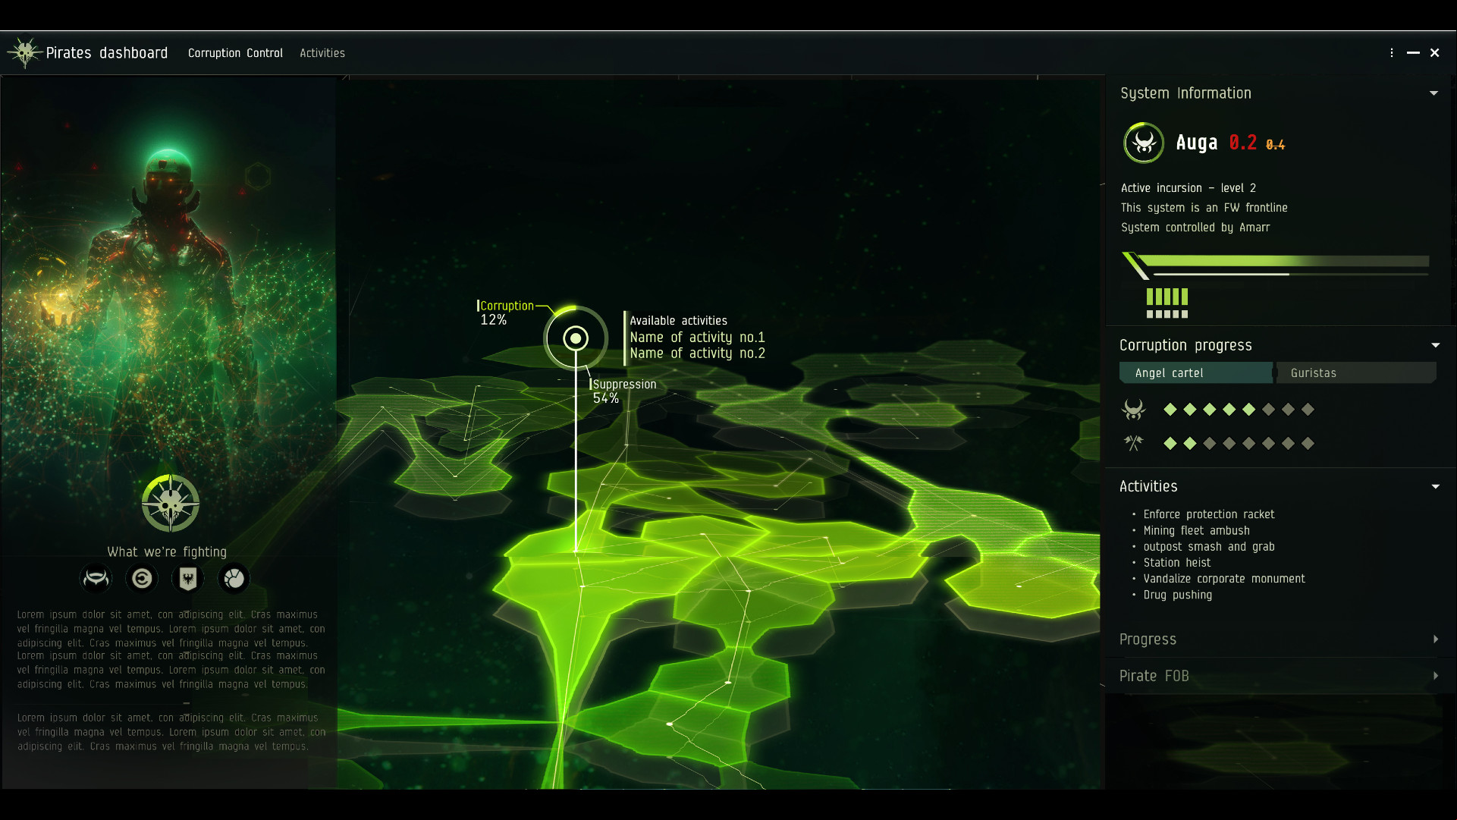1457x820 pixels.
Task: Click the Available activities heading
Action: (678, 321)
